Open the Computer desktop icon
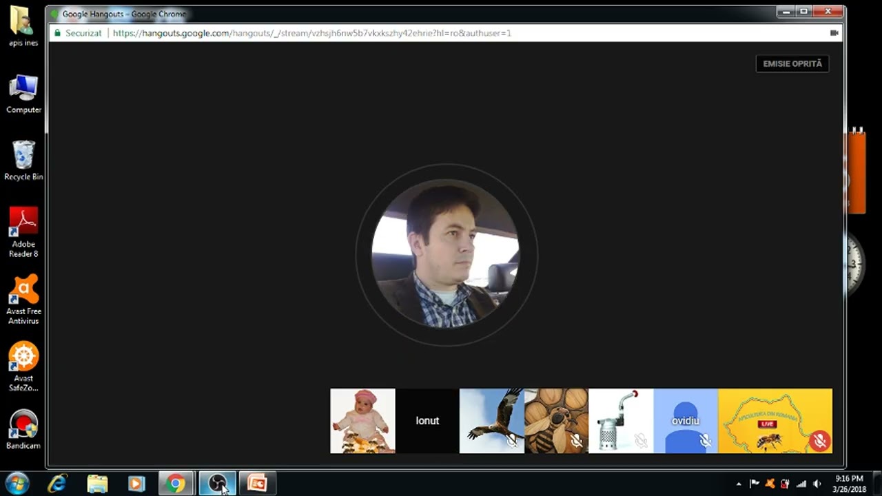Viewport: 882px width, 496px height. [x=23, y=94]
